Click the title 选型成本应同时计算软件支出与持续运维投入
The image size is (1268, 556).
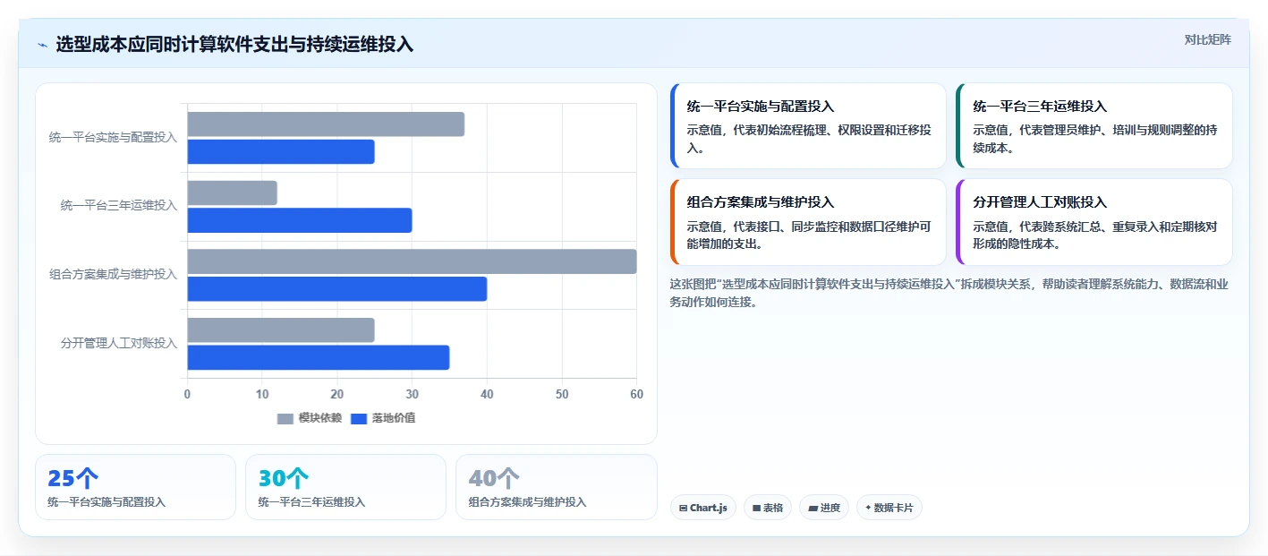(234, 45)
